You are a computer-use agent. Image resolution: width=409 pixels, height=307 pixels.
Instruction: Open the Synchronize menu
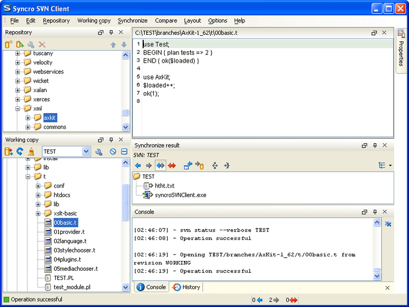(x=132, y=20)
